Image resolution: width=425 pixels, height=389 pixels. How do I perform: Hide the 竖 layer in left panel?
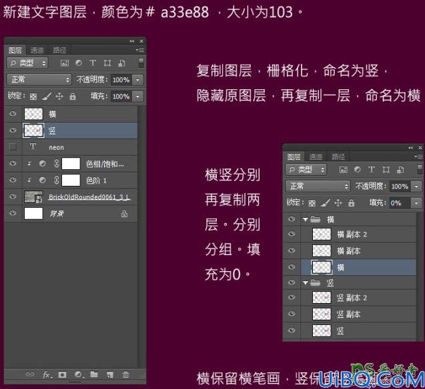point(13,131)
